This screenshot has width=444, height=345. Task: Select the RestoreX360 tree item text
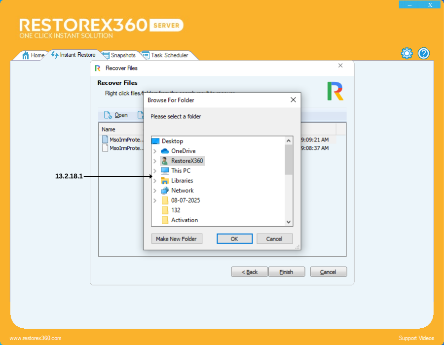pyautogui.click(x=187, y=161)
